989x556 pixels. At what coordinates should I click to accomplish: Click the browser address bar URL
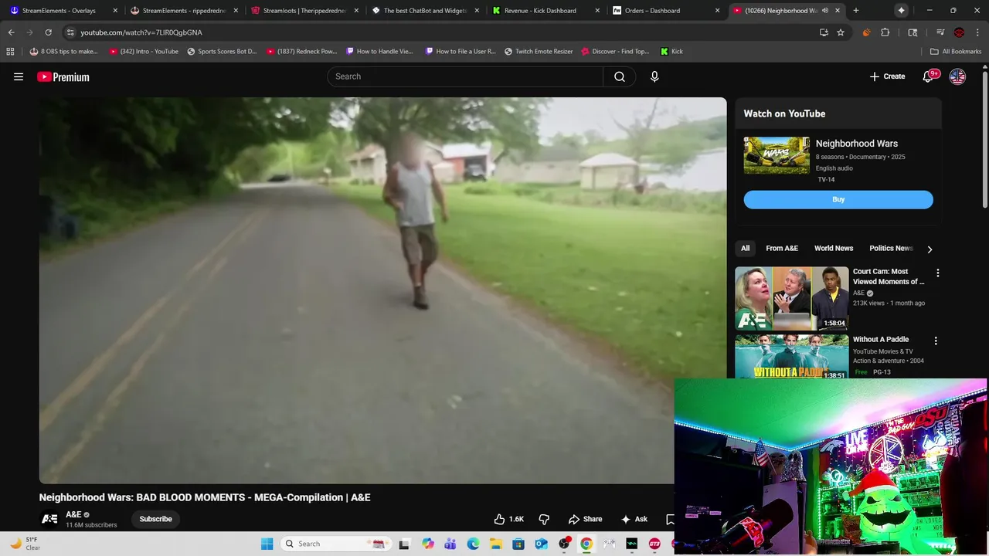pyautogui.click(x=141, y=32)
